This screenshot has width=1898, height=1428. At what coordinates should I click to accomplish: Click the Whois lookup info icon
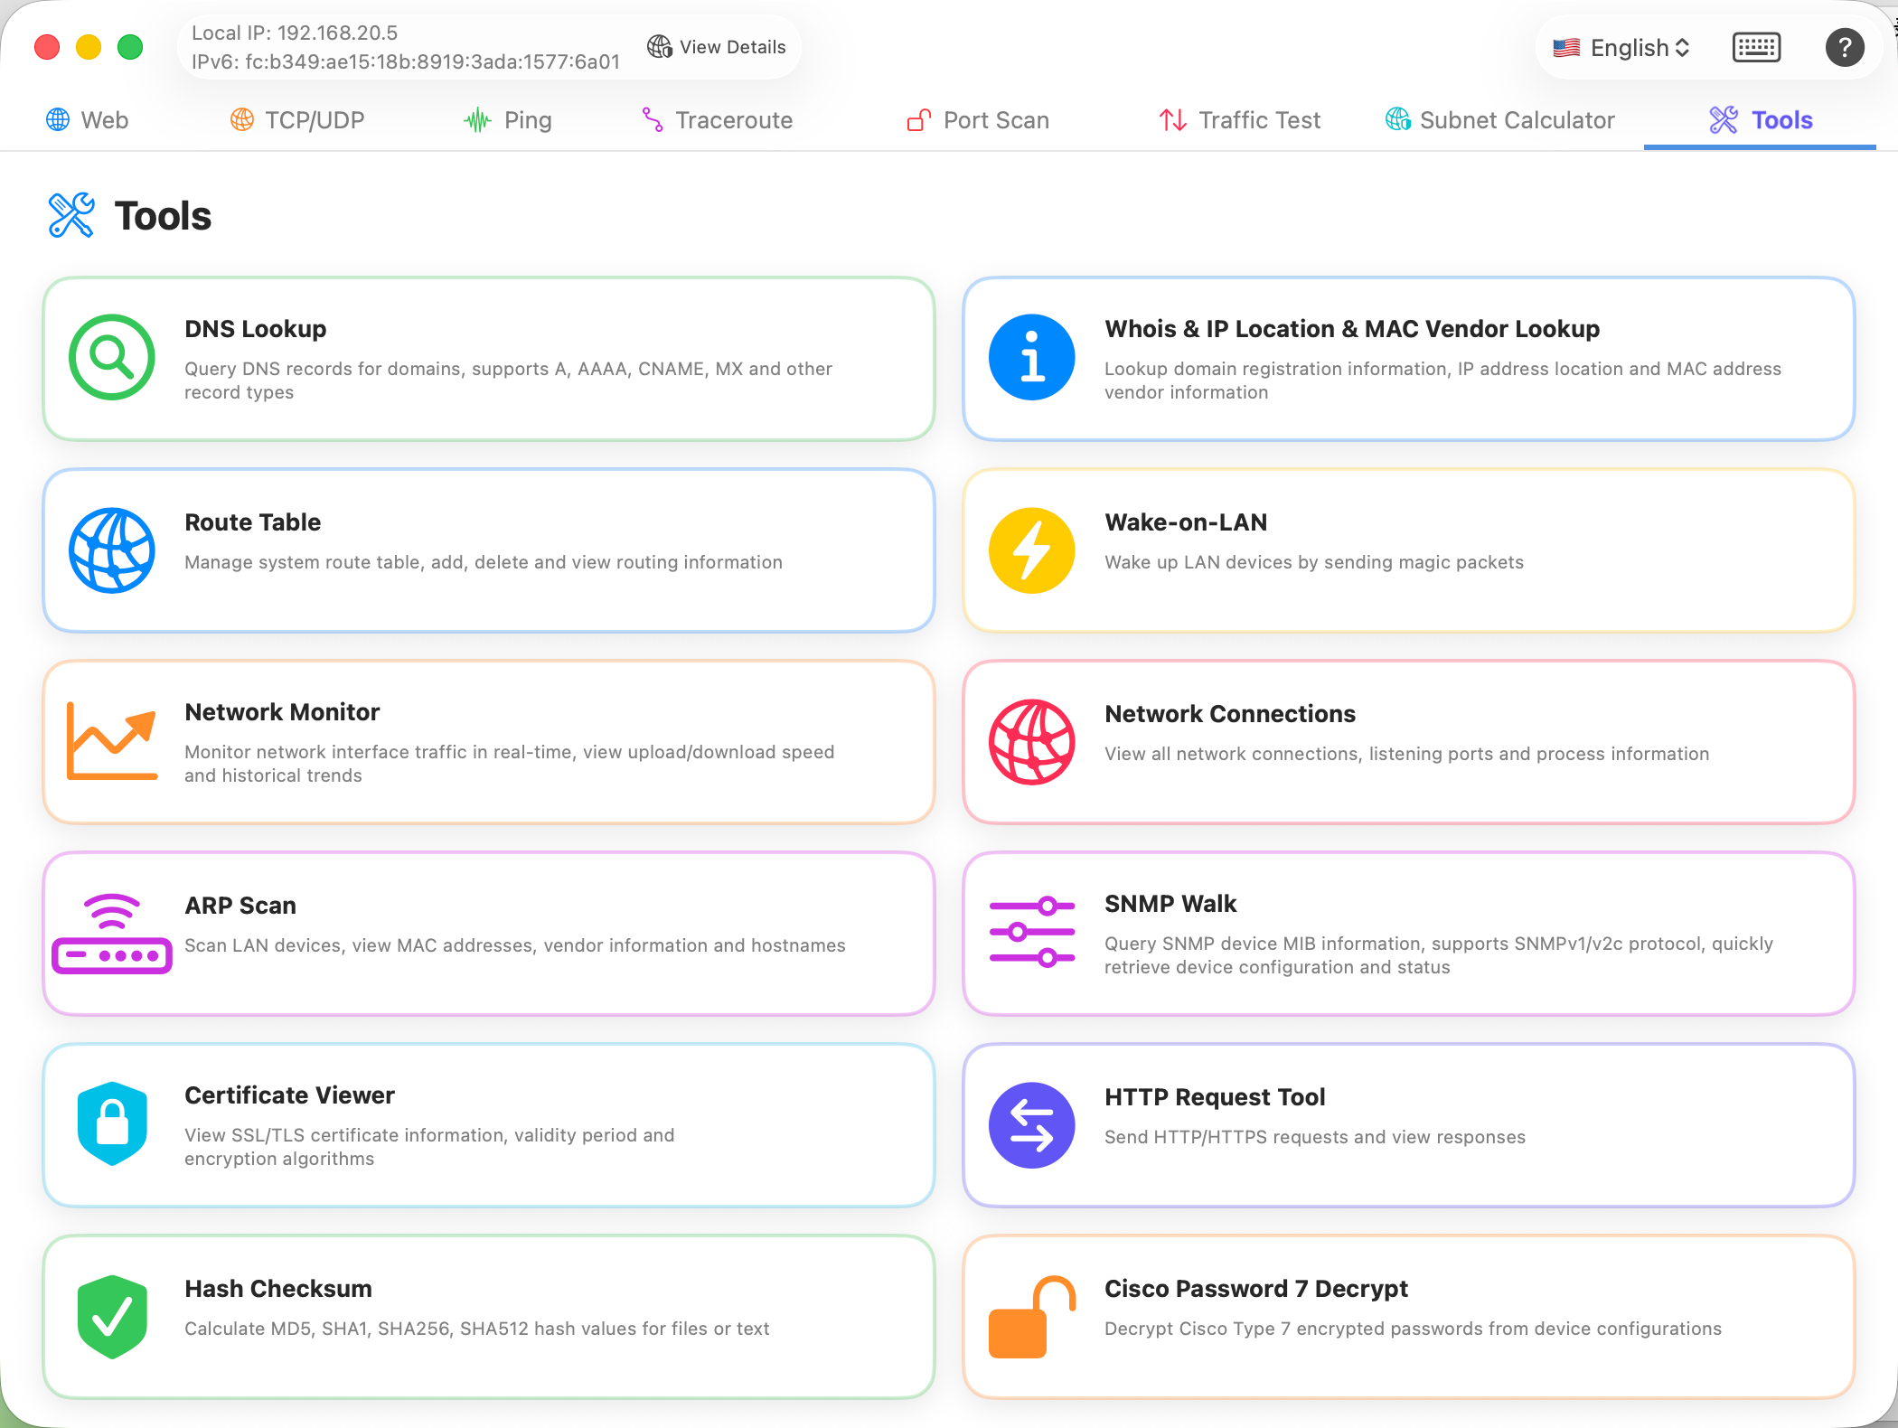click(1031, 357)
